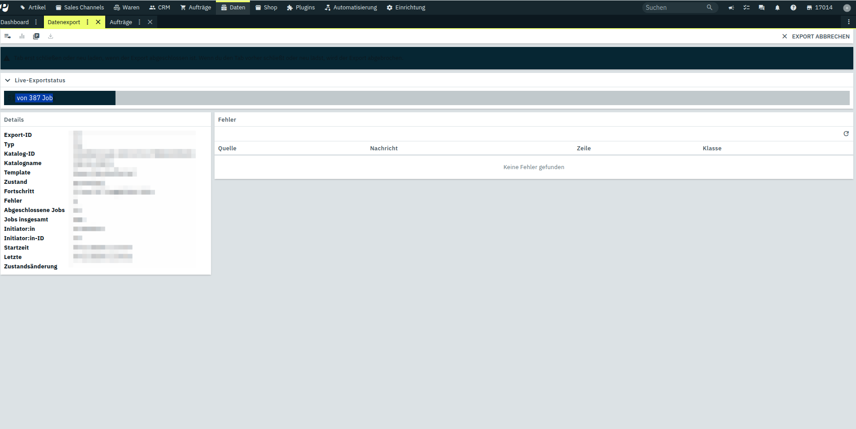Click the export list arrow toolbar icon
The height and width of the screenshot is (429, 856).
(8, 36)
